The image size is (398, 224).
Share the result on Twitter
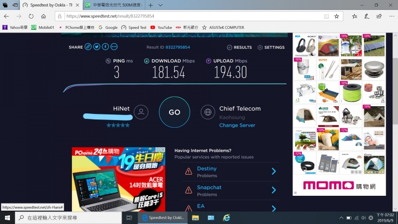point(97,46)
